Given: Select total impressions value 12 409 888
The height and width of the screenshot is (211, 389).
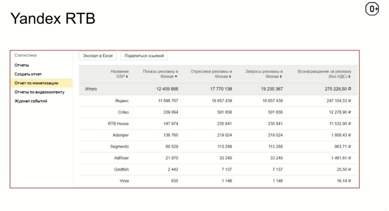Looking at the screenshot, I should (x=167, y=89).
